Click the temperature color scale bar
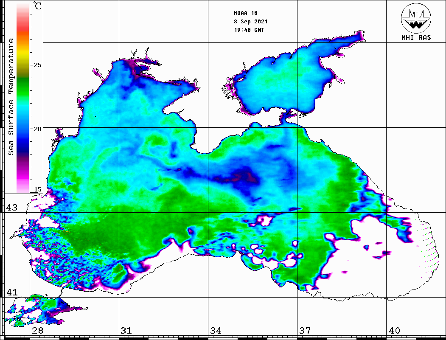 [x=23, y=98]
